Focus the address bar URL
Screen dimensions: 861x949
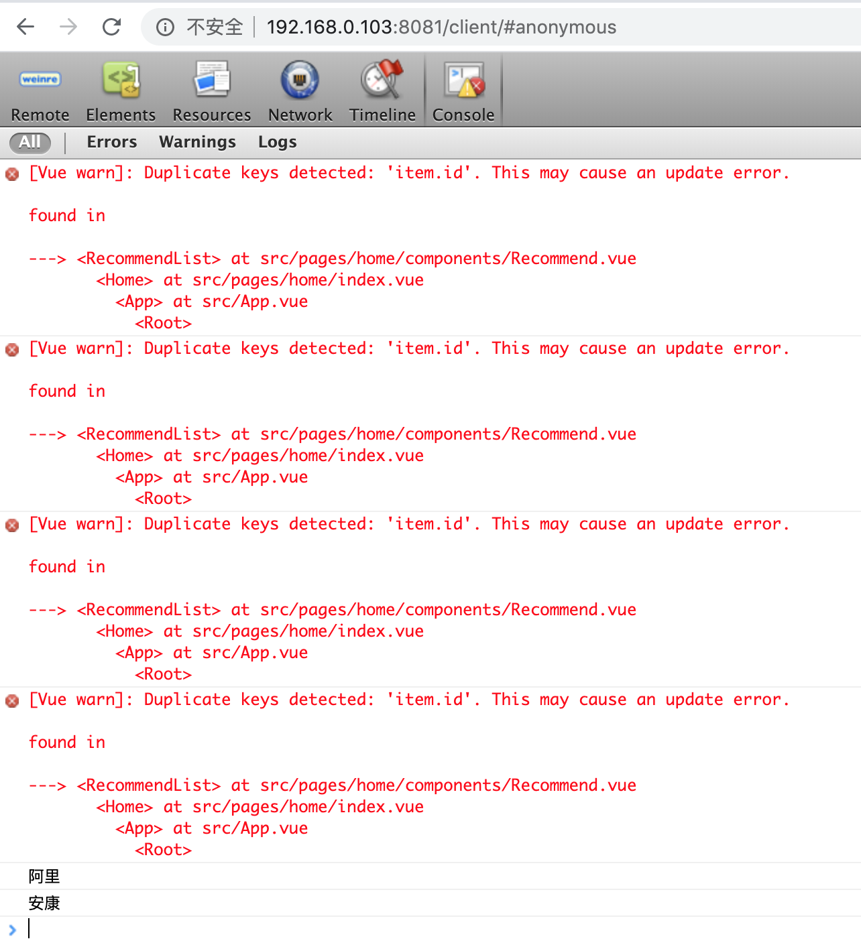click(441, 27)
